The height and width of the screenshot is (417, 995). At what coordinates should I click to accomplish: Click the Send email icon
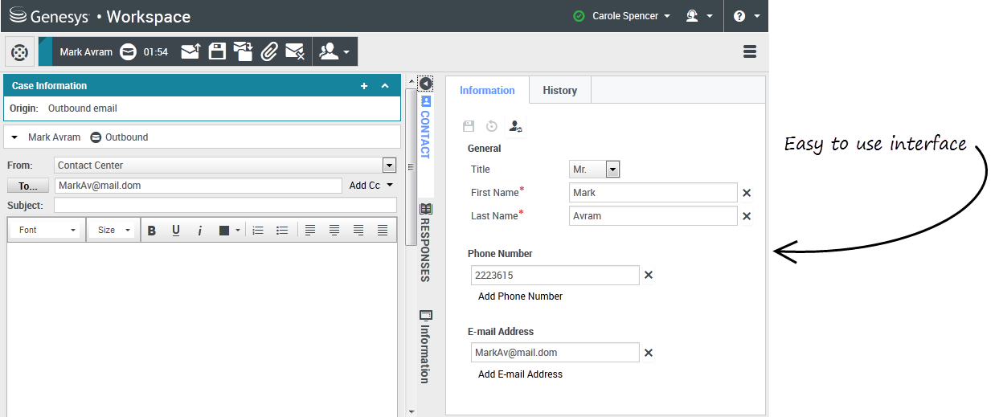pyautogui.click(x=190, y=51)
